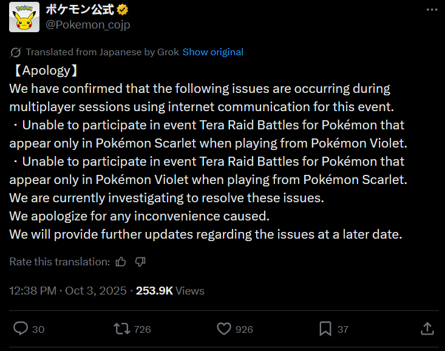Click the 726 reposts count
The image size is (445, 351).
142,329
